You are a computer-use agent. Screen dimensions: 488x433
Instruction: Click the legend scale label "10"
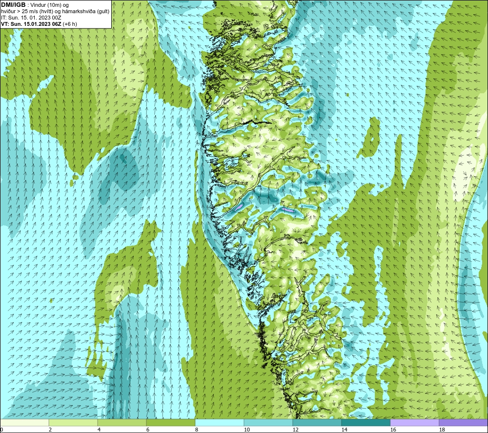pos(246,430)
